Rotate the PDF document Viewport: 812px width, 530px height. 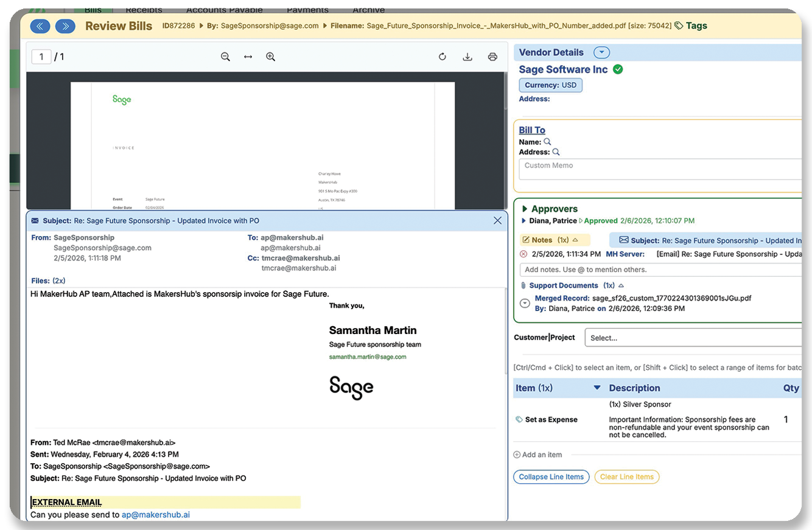(x=443, y=57)
